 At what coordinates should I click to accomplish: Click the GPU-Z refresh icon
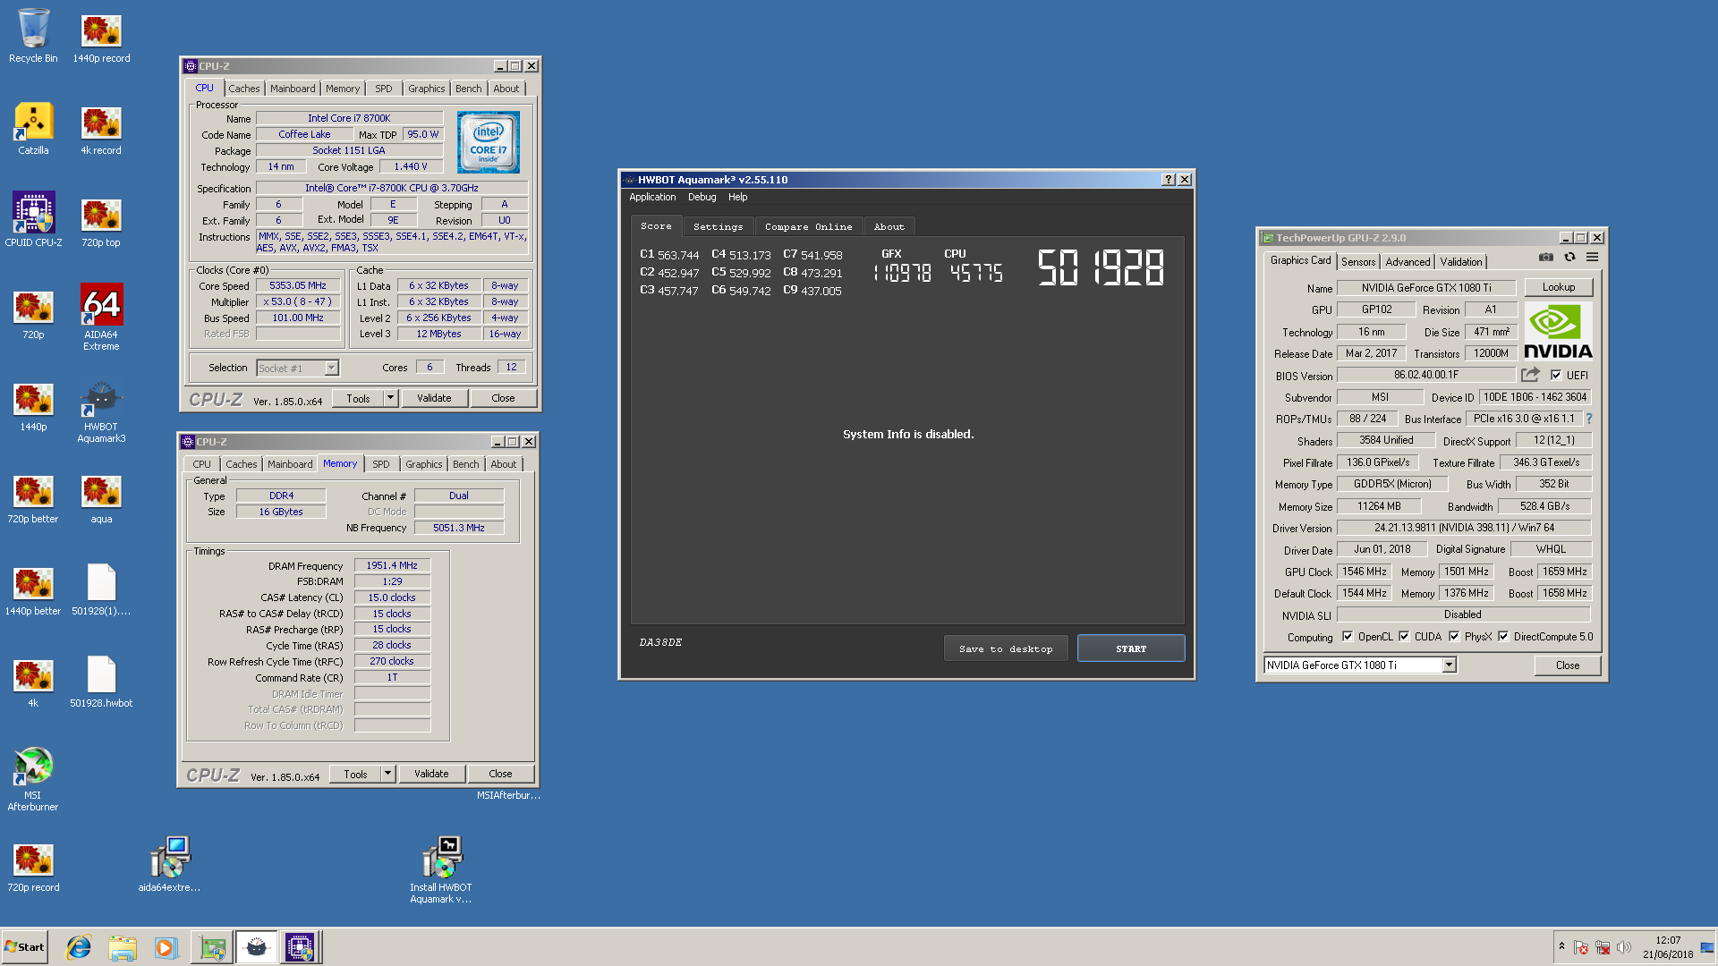point(1569,257)
